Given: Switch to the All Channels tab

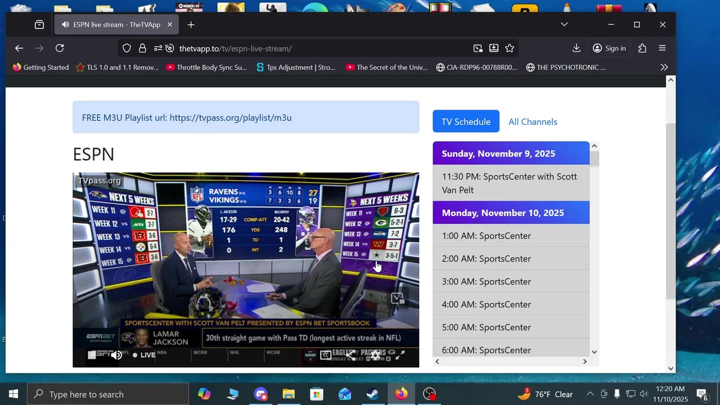Looking at the screenshot, I should pyautogui.click(x=533, y=121).
